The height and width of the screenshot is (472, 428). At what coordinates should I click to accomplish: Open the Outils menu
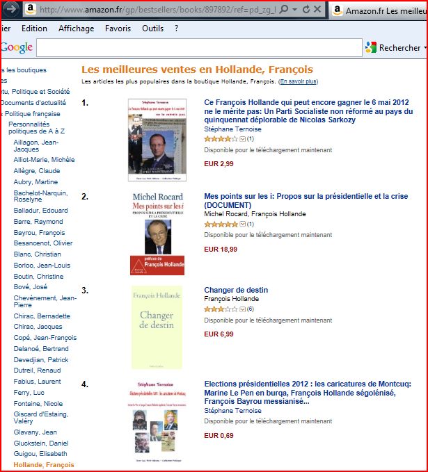153,29
